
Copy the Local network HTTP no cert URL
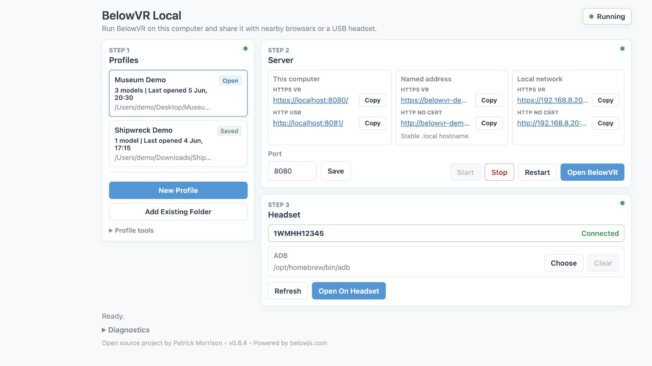coord(605,123)
